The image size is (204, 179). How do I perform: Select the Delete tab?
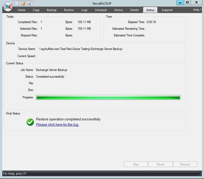pos(134,10)
